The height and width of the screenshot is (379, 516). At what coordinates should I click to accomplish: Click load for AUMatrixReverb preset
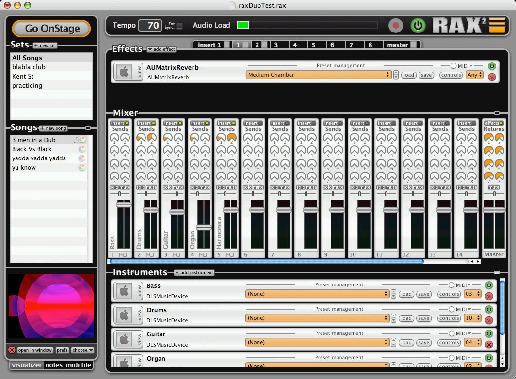tap(408, 75)
